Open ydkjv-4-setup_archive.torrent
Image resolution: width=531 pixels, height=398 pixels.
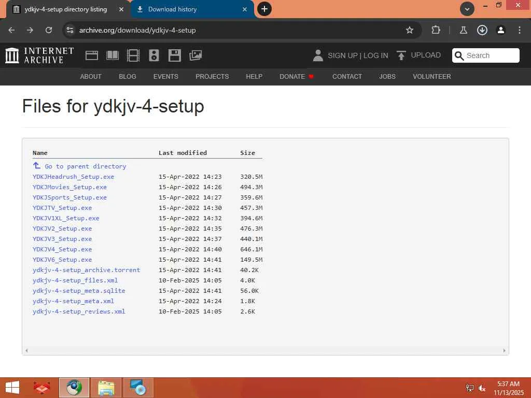click(x=87, y=270)
